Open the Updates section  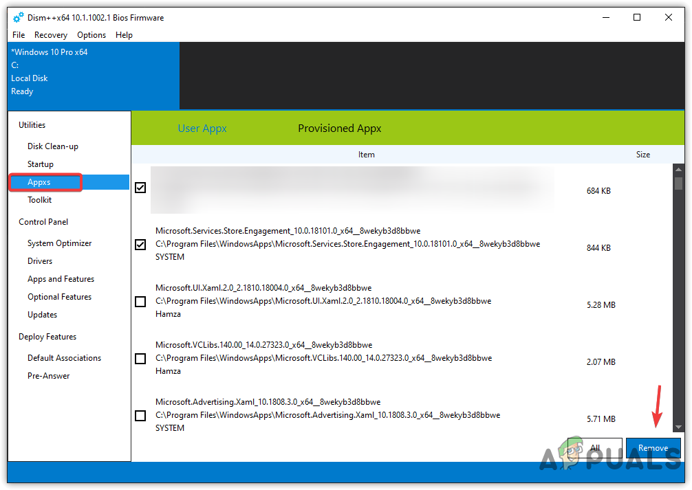click(x=42, y=314)
